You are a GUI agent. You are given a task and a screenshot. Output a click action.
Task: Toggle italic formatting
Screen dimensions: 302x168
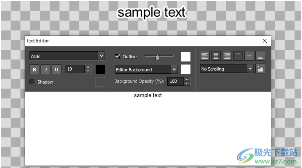click(45, 69)
